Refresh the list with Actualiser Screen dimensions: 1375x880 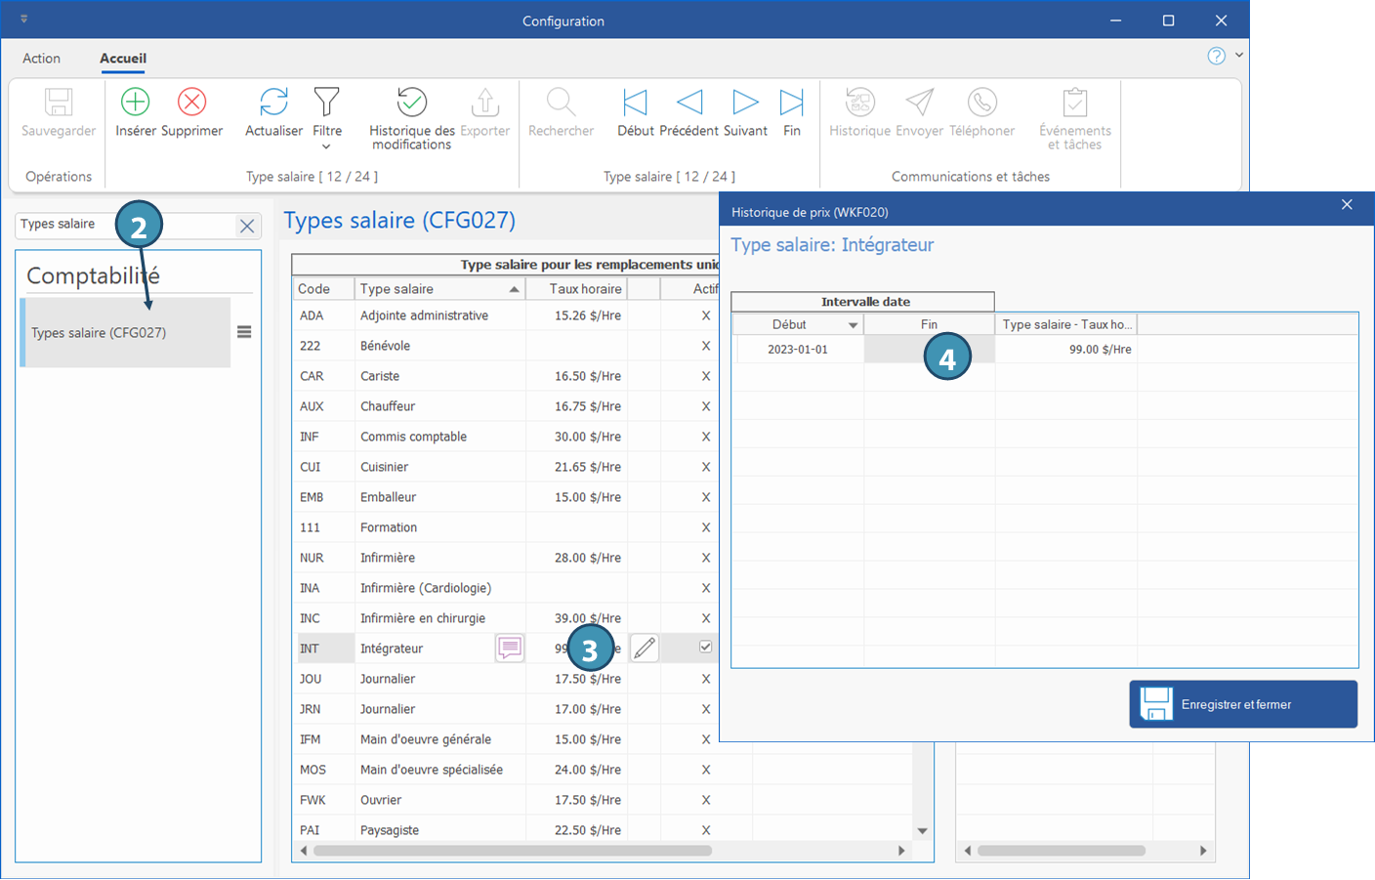tap(273, 103)
